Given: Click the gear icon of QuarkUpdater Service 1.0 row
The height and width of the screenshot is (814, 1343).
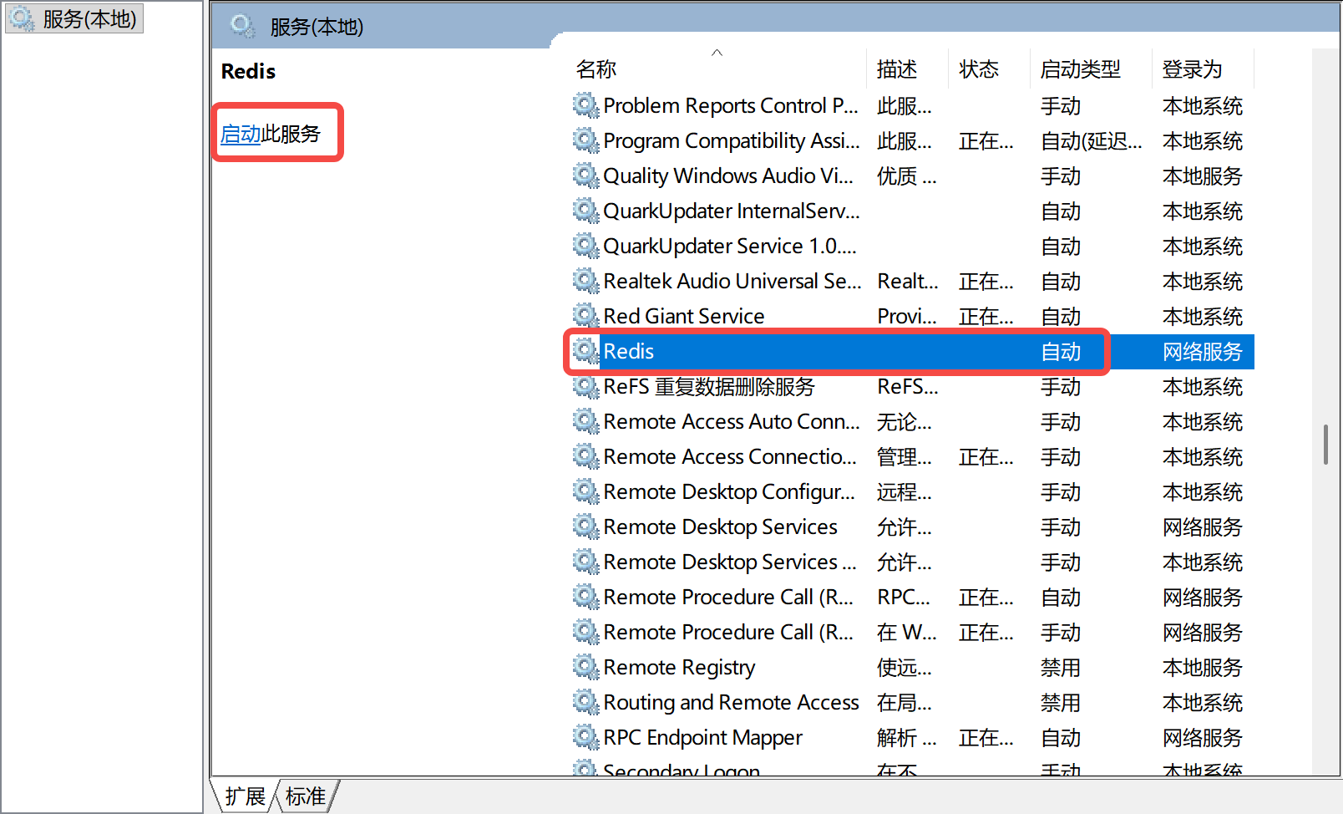Looking at the screenshot, I should [x=585, y=247].
